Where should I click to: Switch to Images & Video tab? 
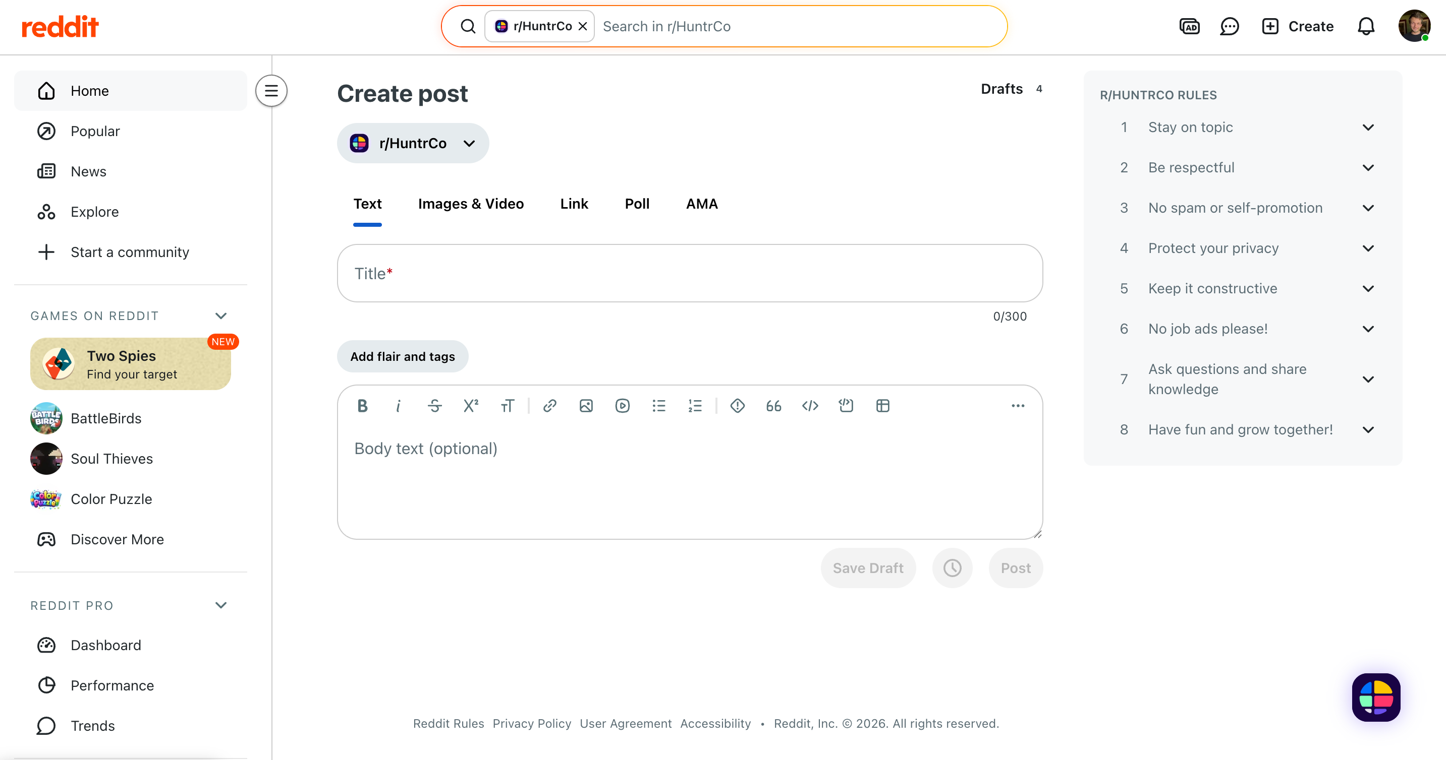pyautogui.click(x=470, y=204)
